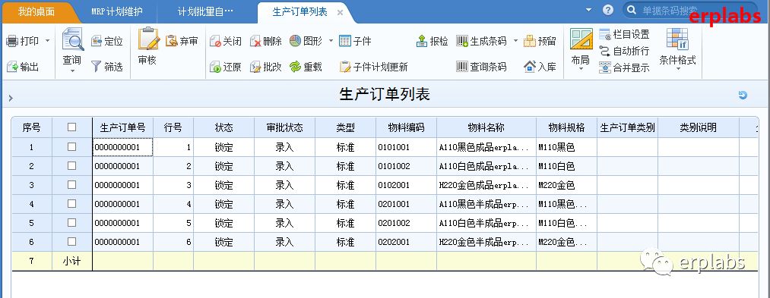
Task: Click the 打印 print icon
Action: click(12, 41)
